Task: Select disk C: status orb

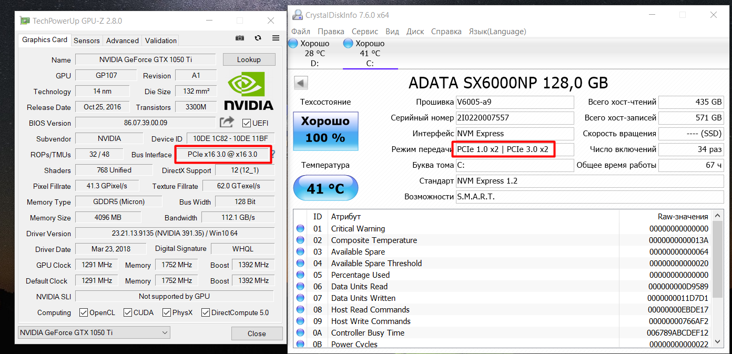Action: click(348, 44)
